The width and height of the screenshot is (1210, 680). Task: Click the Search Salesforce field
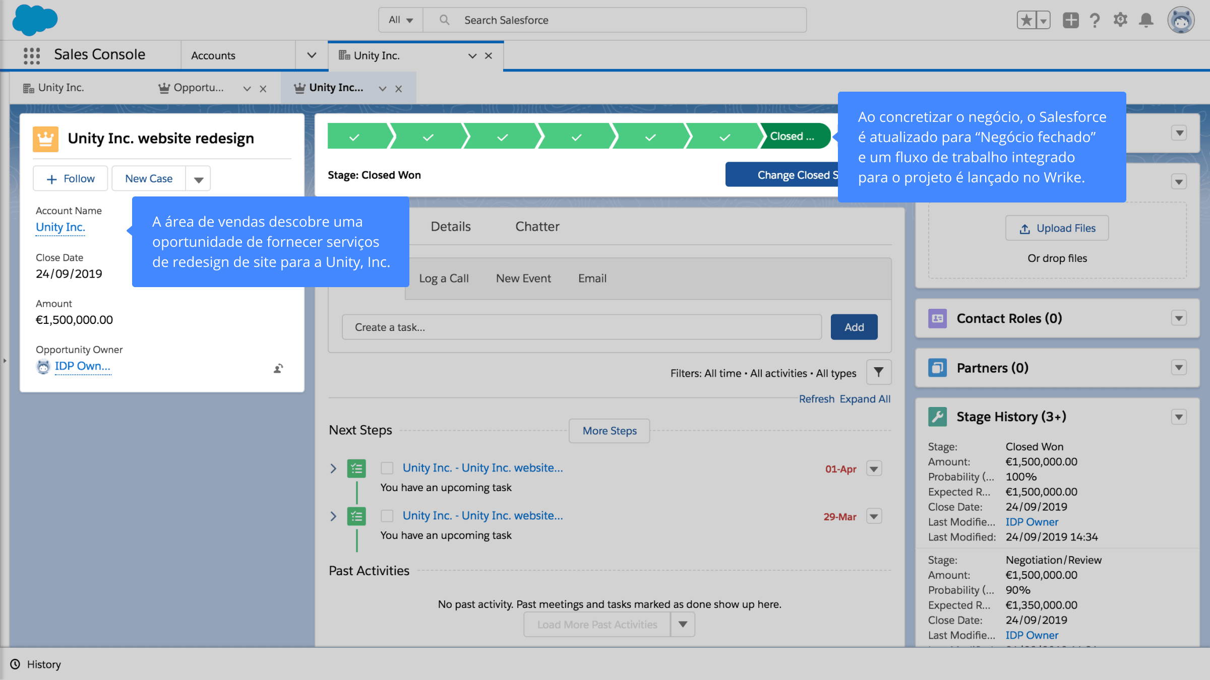[x=615, y=20]
